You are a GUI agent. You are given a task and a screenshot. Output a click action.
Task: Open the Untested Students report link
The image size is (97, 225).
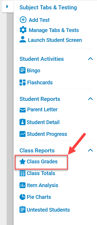[x=45, y=210]
